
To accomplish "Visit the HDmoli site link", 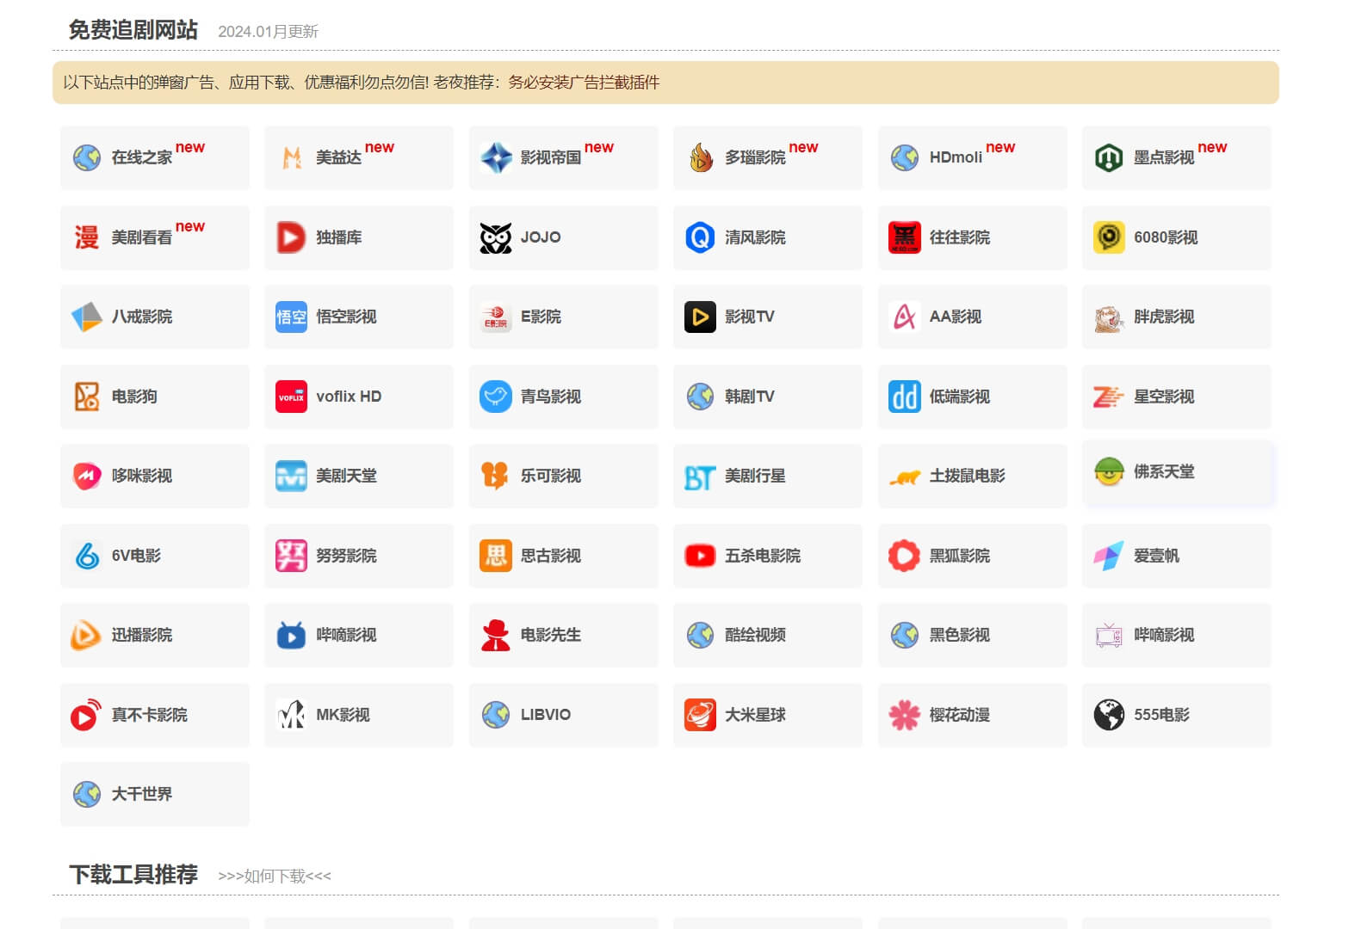I will click(x=956, y=157).
